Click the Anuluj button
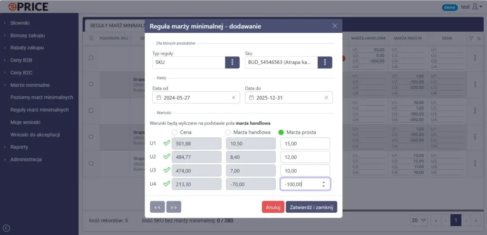Viewport: 487px width, 235px height. (273, 207)
